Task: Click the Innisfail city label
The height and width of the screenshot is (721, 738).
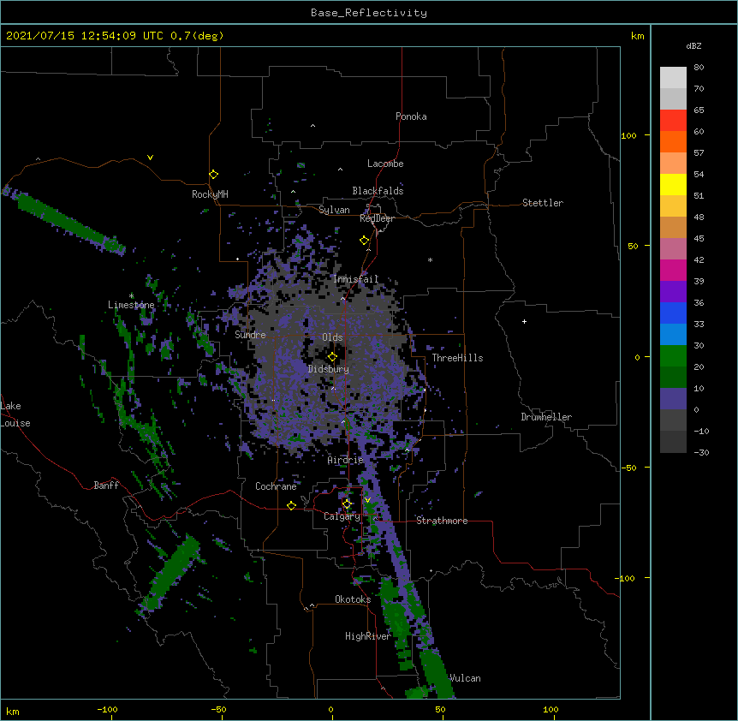Action: point(356,279)
